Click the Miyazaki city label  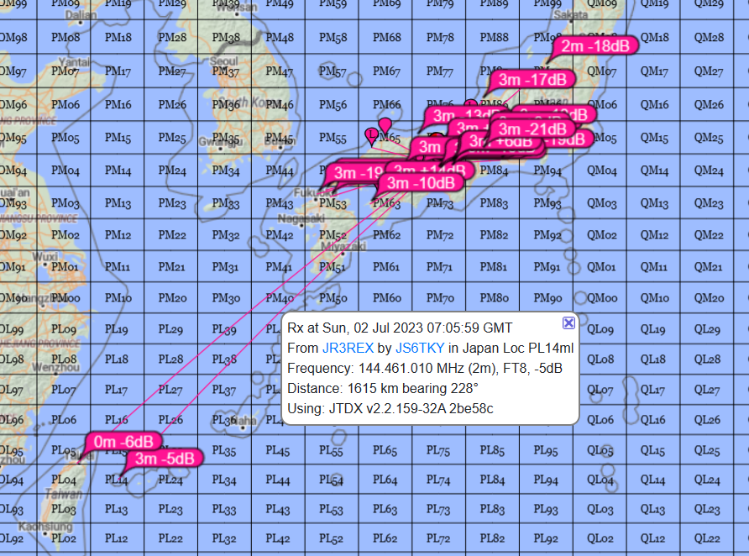point(343,246)
